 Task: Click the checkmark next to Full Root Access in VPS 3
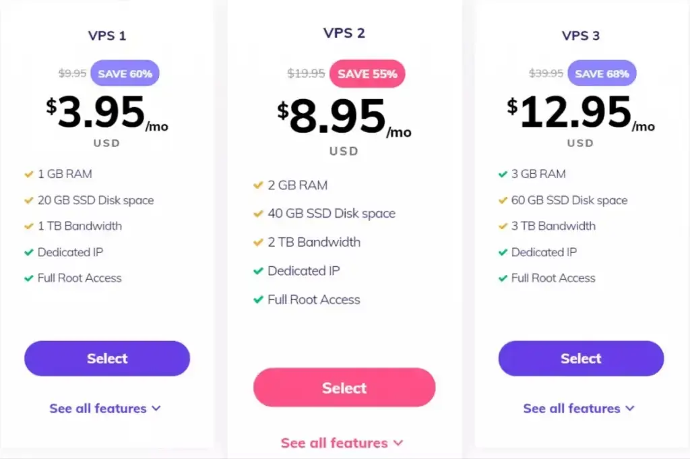point(504,278)
